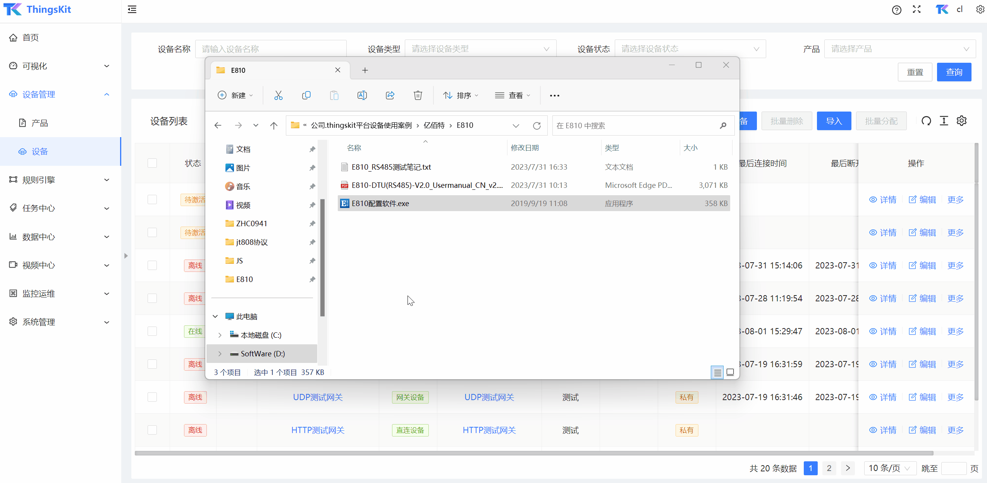The width and height of the screenshot is (987, 483).
Task: Close the E810 Explorer tab
Action: pyautogui.click(x=338, y=70)
